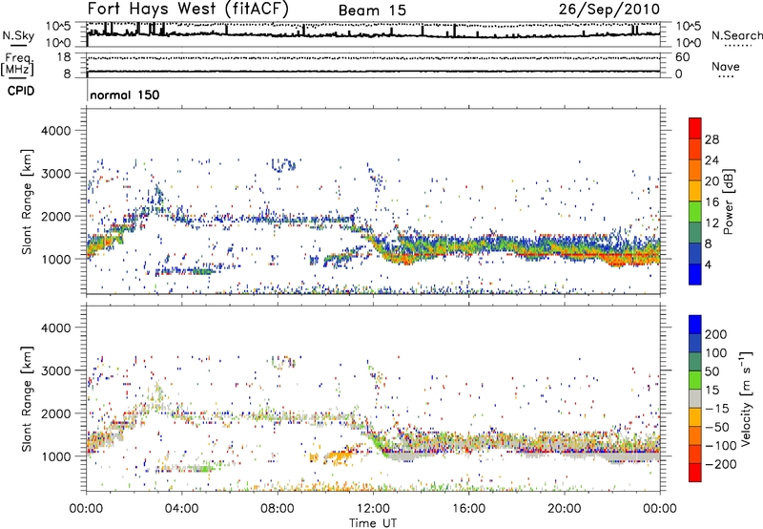Click the 'Power [dB]' colorbar label
This screenshot has height=529, width=763.
pyautogui.click(x=729, y=201)
